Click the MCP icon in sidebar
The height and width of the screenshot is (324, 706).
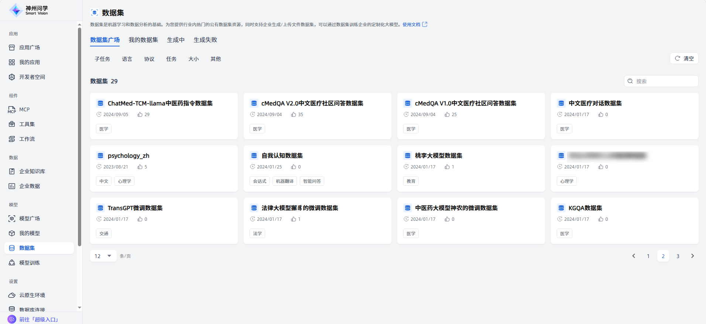pyautogui.click(x=12, y=110)
